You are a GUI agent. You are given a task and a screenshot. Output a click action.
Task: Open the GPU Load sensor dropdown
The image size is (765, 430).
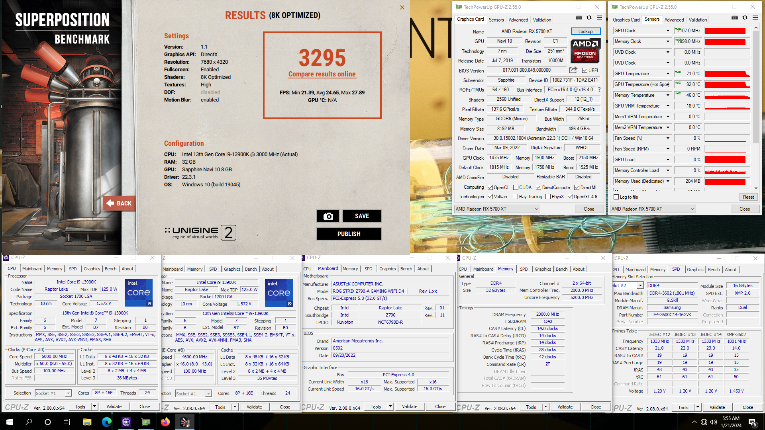(668, 160)
